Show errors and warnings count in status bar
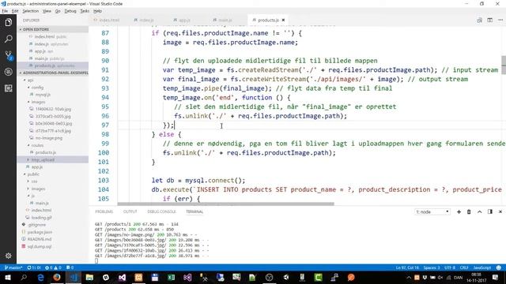Viewport: 506px width, 284px height. coord(53,267)
